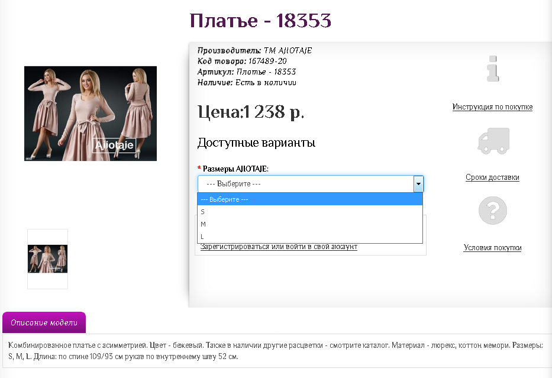Viewport: 552px width, 378px height.
Task: Click the Наличие: Есть в наличии line
Action: click(x=247, y=82)
